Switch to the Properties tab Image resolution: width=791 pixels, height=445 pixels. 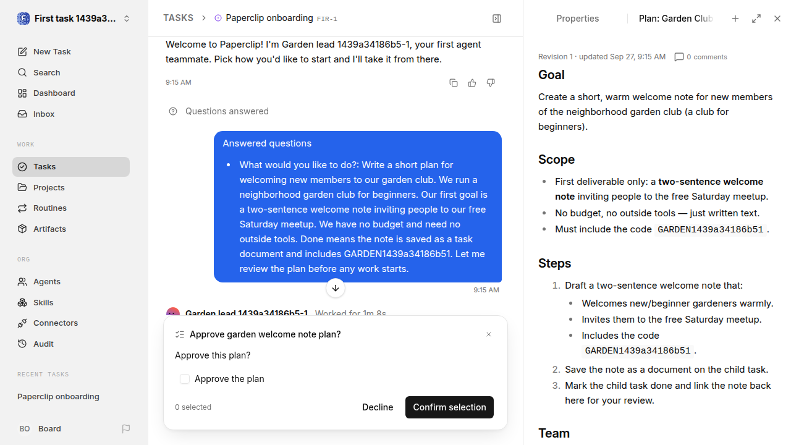pyautogui.click(x=578, y=19)
